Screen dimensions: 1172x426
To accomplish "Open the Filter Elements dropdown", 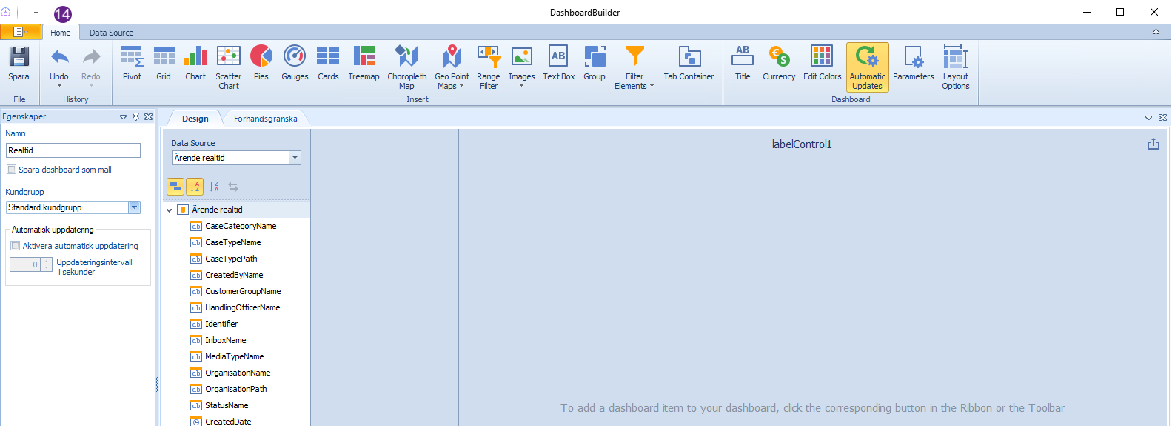I will [x=634, y=67].
